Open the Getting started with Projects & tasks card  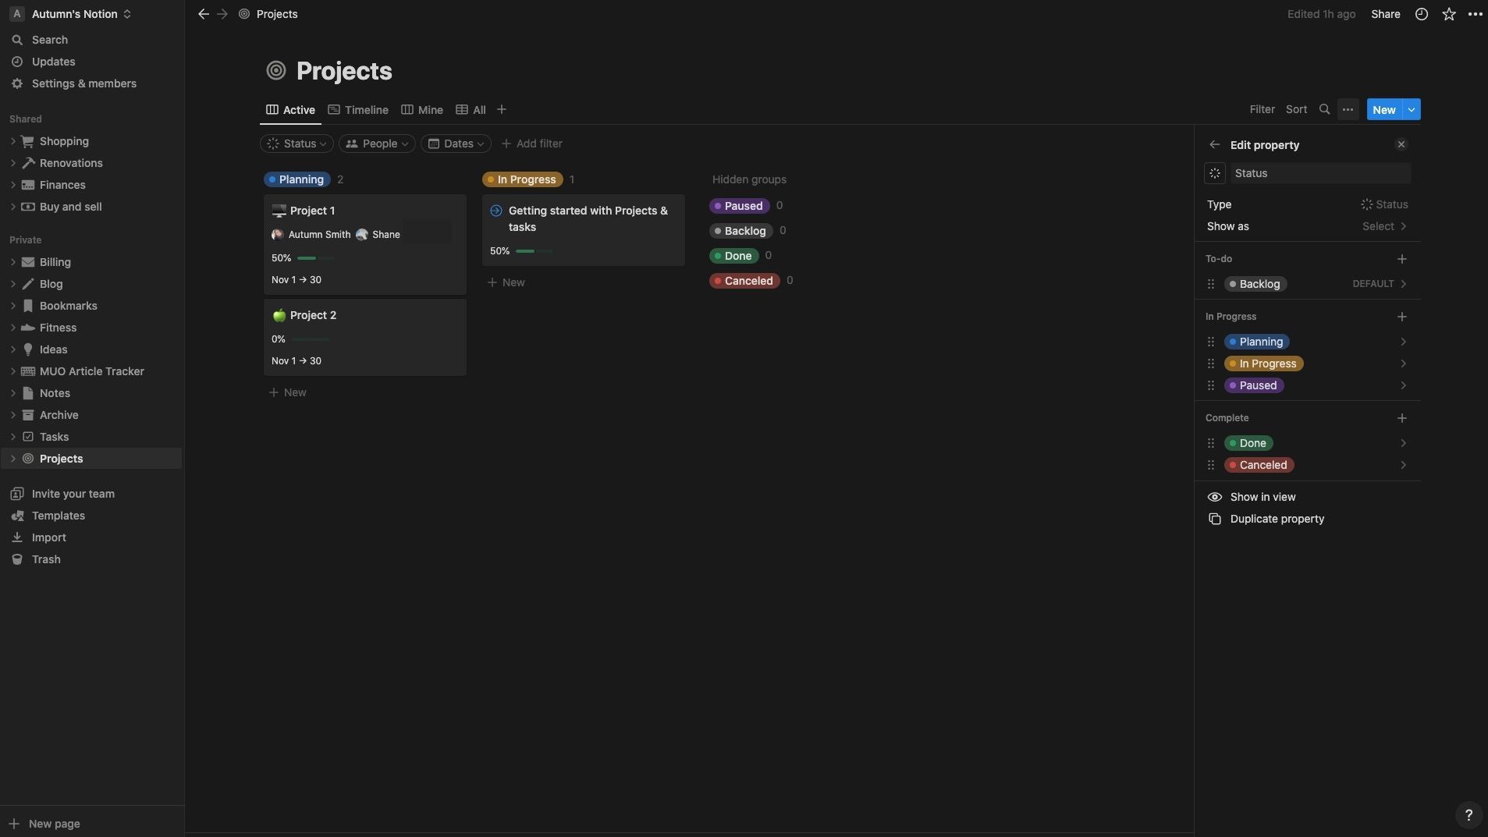click(x=584, y=230)
